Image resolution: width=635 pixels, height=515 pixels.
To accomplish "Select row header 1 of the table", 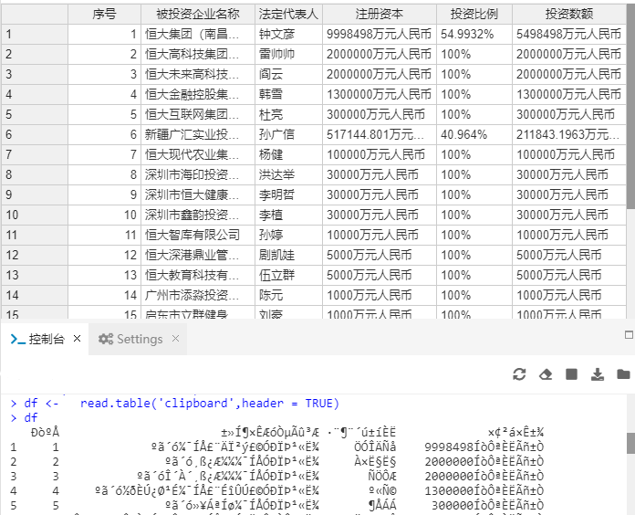I will (x=35, y=34).
